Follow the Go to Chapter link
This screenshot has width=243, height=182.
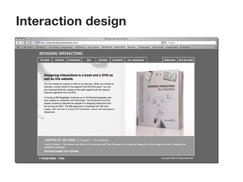[x=71, y=151]
